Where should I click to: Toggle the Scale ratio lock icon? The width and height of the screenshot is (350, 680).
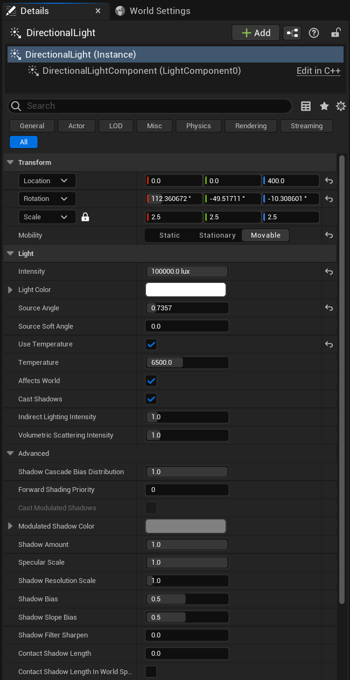click(85, 217)
